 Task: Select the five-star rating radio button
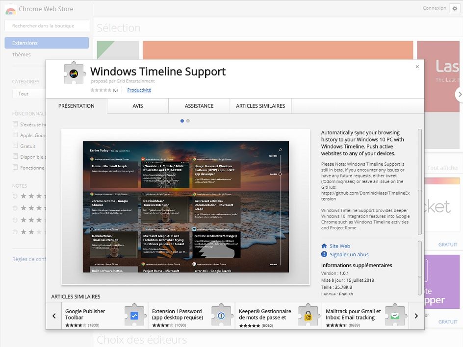(x=15, y=197)
